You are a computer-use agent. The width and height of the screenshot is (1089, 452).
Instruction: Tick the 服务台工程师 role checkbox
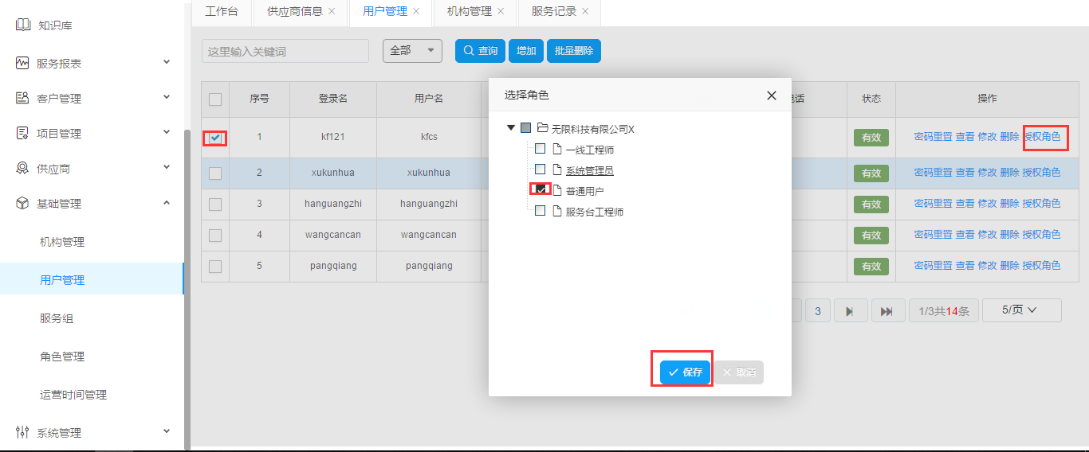click(540, 211)
